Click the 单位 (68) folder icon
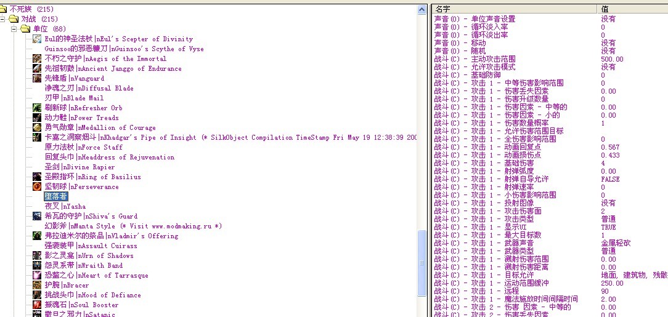The image size is (668, 317). (x=25, y=29)
